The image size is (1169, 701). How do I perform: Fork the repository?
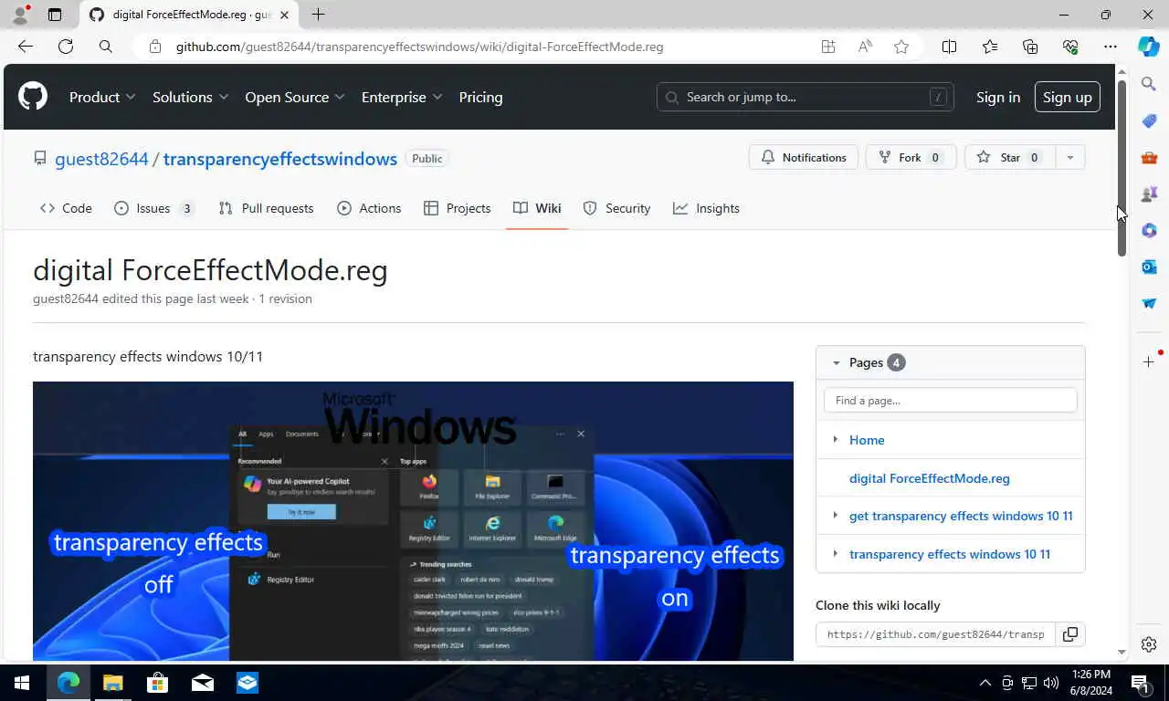coord(911,158)
